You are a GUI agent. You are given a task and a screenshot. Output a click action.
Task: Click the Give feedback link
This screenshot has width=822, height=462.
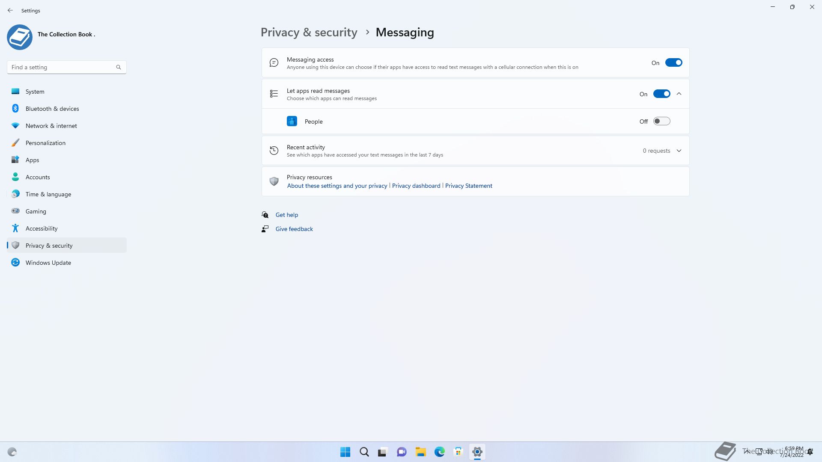pos(294,229)
